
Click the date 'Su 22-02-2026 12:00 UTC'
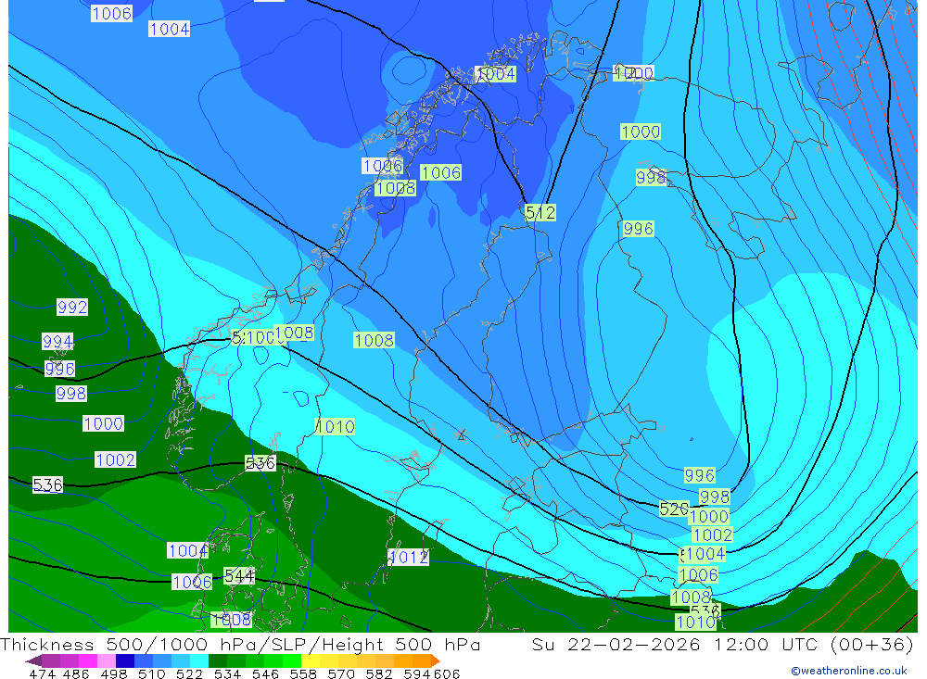click(x=675, y=644)
